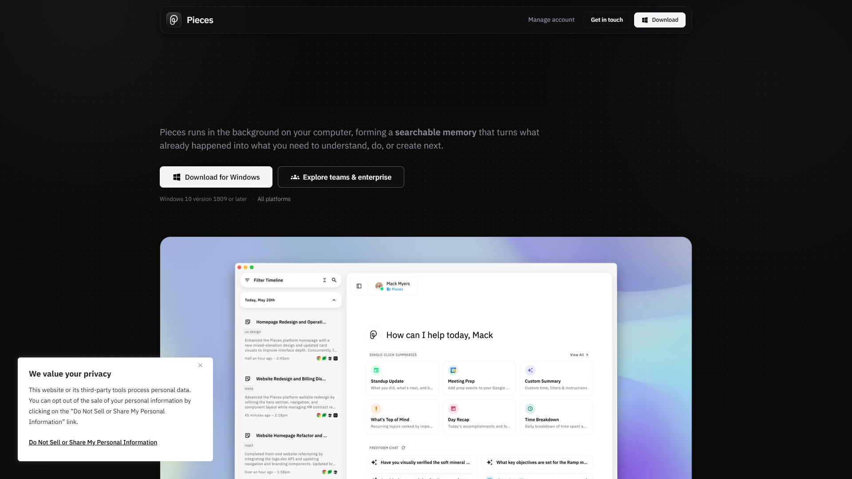Click the Time Breakdown clock icon
Viewport: 852px width, 479px height.
point(530,408)
